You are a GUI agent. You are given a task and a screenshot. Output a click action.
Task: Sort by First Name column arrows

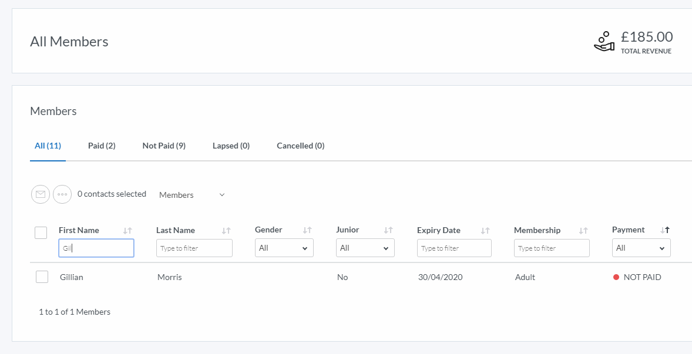pyautogui.click(x=127, y=231)
